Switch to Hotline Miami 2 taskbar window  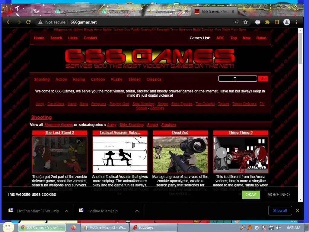coord(105,227)
